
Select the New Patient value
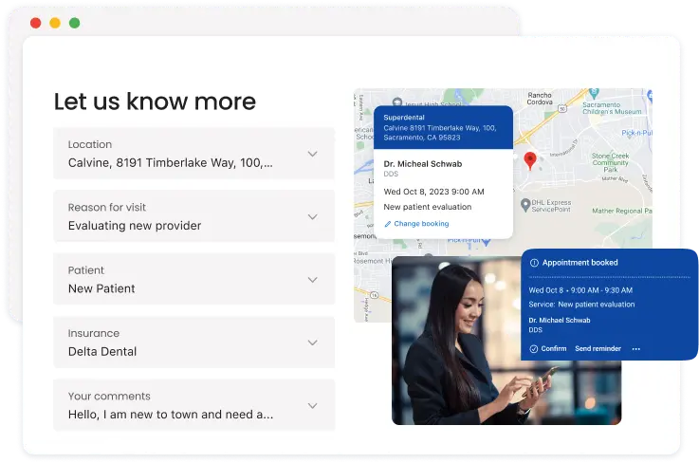(x=101, y=288)
